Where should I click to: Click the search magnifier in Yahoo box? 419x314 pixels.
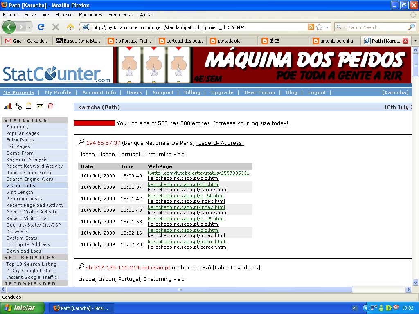412,27
